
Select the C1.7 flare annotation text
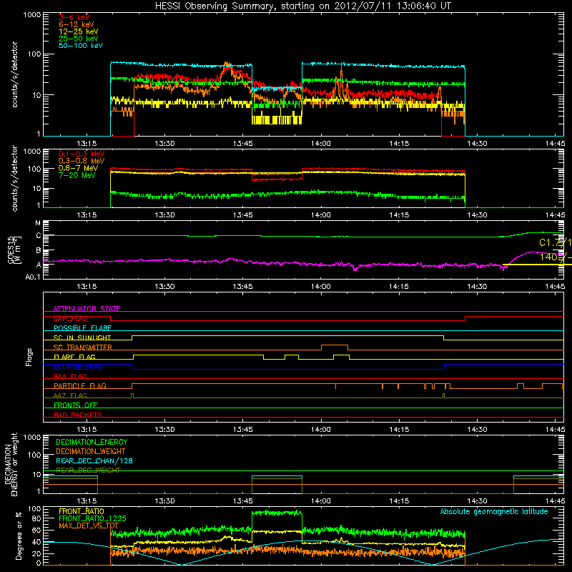[x=556, y=242]
